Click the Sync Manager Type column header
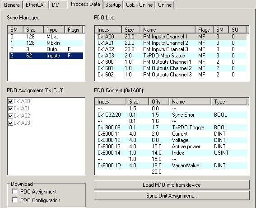 pos(54,30)
